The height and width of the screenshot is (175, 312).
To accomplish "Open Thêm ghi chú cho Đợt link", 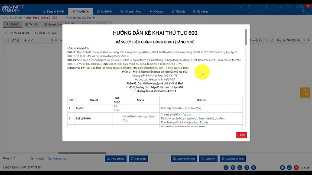I will click(78, 18).
